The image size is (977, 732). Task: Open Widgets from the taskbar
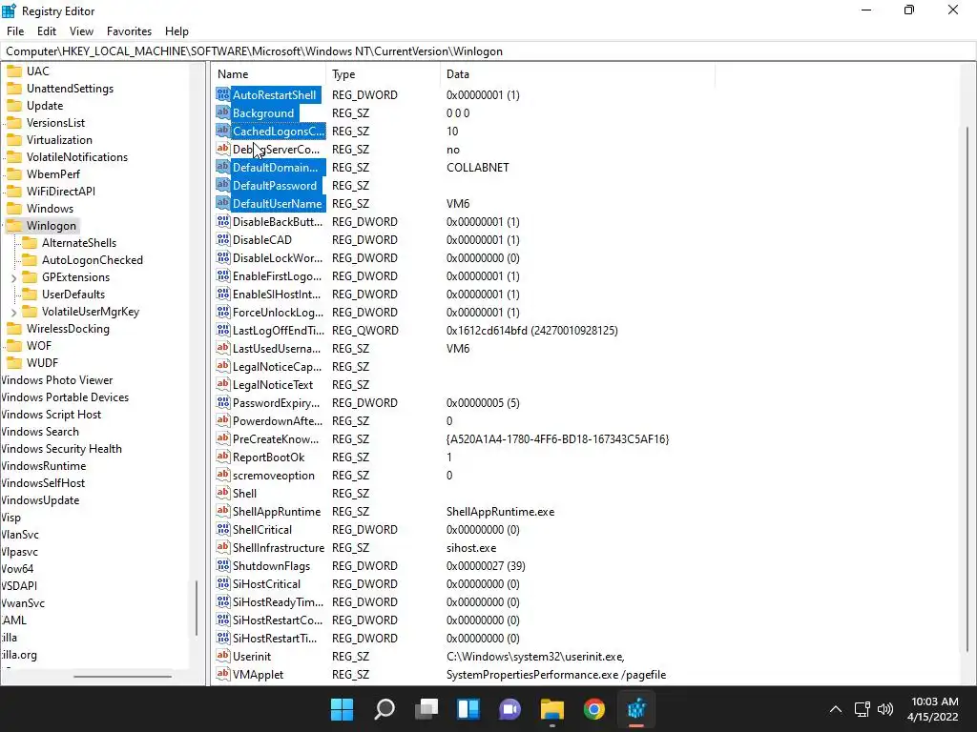pyautogui.click(x=468, y=709)
